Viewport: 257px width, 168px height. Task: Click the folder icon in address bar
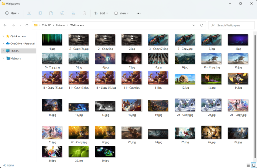coord(35,25)
